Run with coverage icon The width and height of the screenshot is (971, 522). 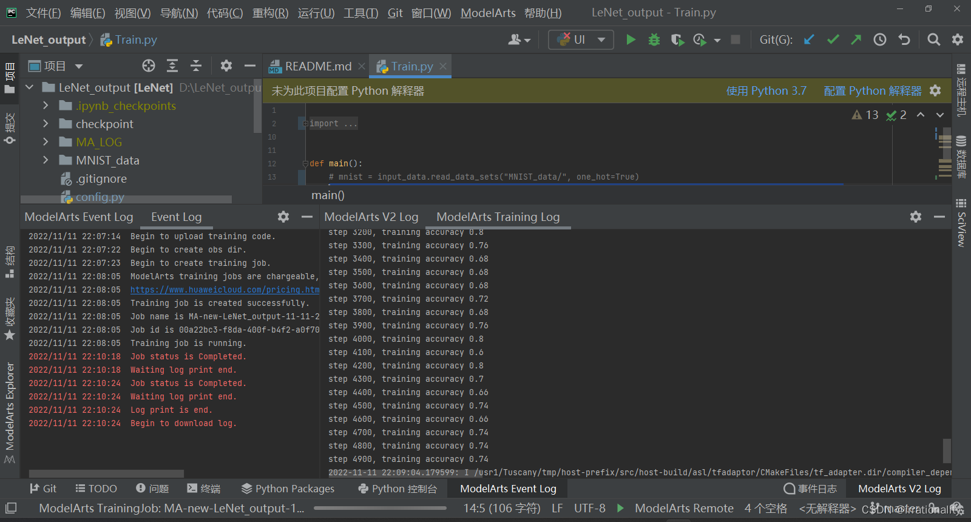tap(677, 39)
